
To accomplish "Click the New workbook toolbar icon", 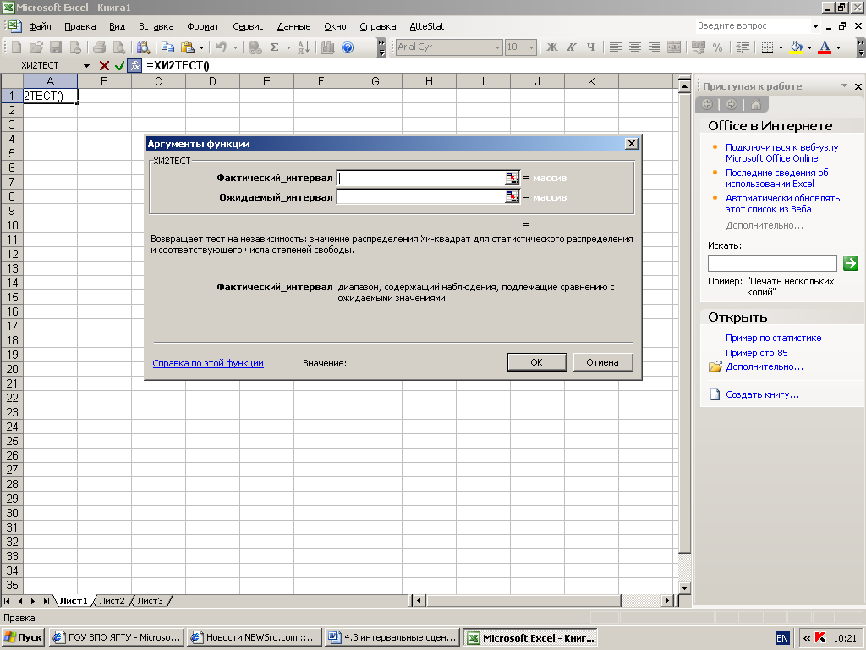I will pyautogui.click(x=17, y=47).
